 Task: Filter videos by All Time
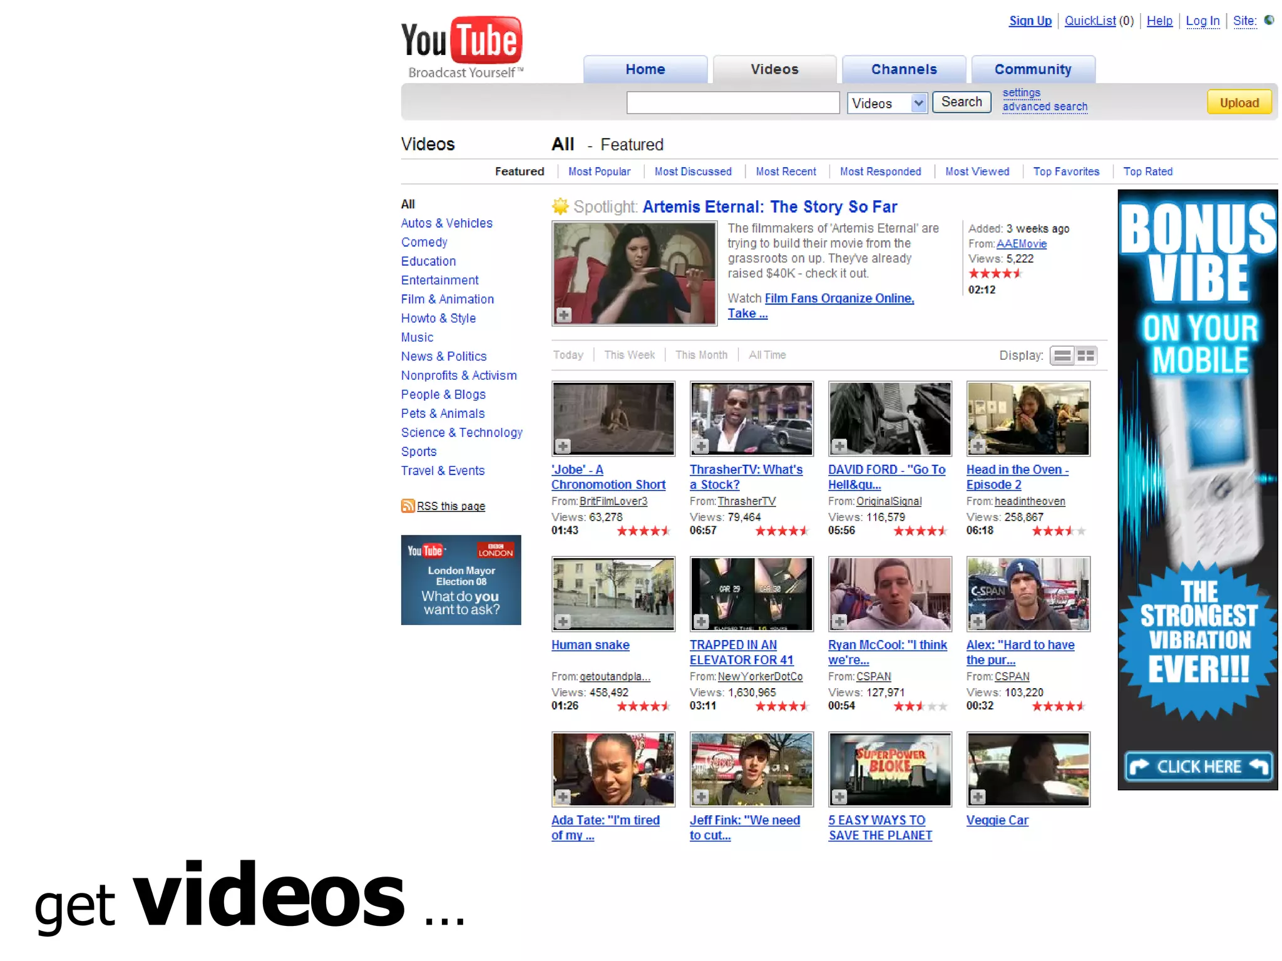click(767, 355)
